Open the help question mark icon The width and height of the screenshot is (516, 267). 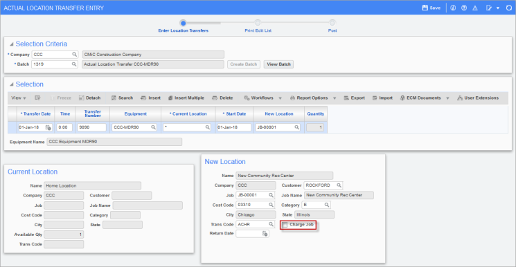(x=464, y=8)
